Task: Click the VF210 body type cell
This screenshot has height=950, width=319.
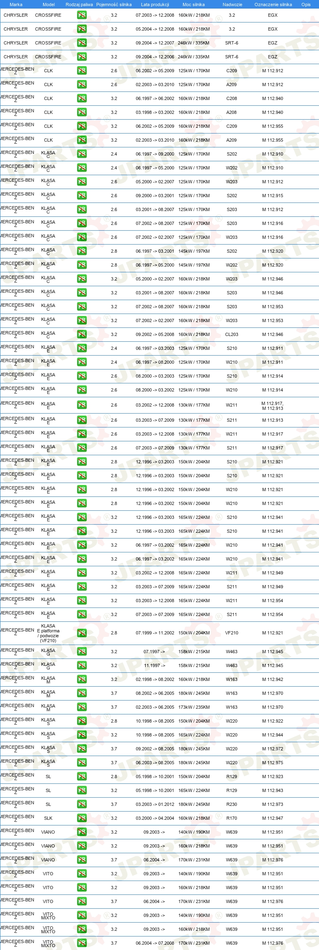Action: tap(232, 633)
